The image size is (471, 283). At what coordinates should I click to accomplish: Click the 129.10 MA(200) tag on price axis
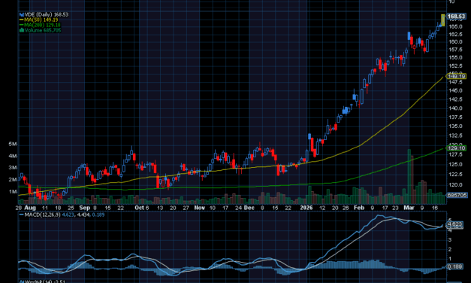(x=456, y=148)
